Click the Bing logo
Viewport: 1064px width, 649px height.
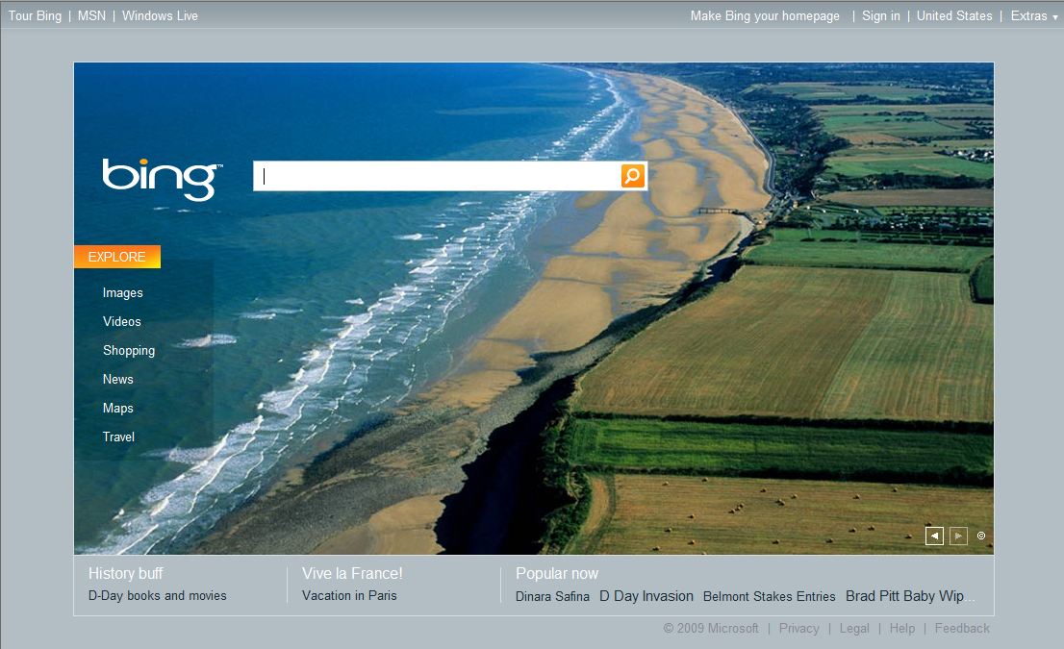pos(161,179)
